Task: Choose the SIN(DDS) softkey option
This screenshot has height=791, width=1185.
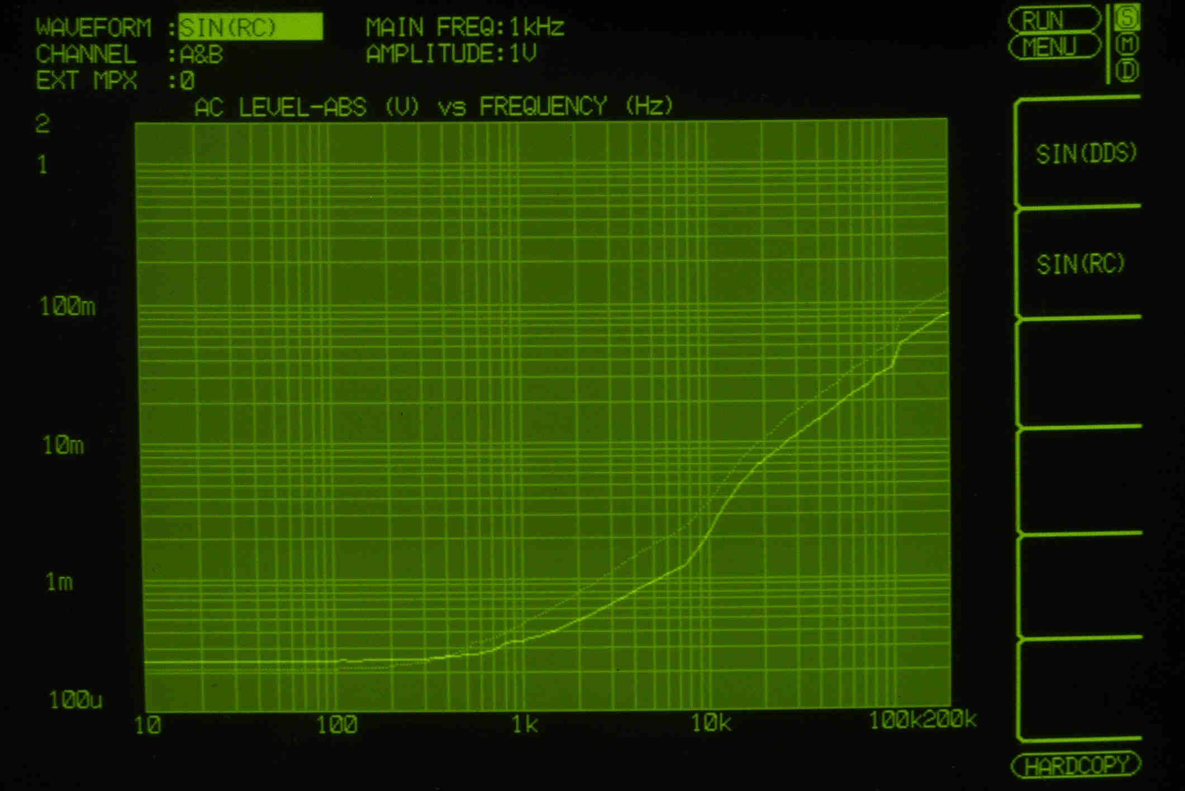Action: [x=1086, y=154]
